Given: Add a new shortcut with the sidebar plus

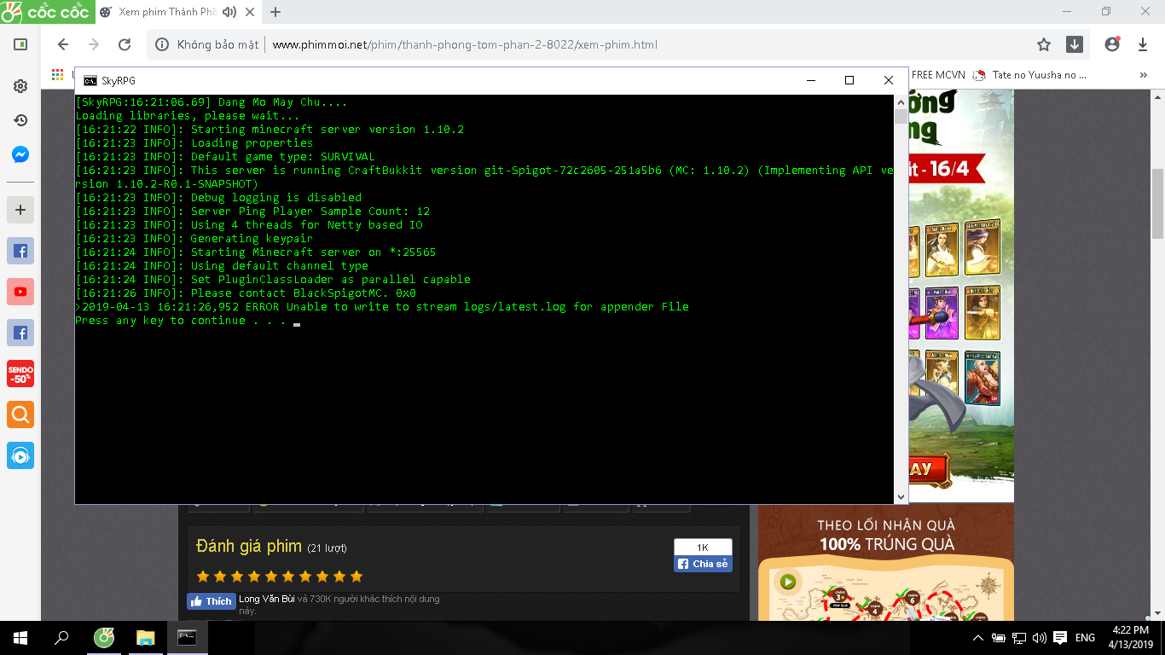Looking at the screenshot, I should point(20,210).
